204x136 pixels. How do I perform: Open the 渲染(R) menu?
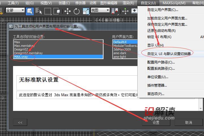[x=128, y=3]
